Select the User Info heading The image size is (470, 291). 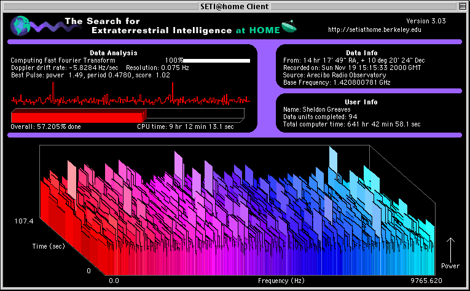pos(362,102)
